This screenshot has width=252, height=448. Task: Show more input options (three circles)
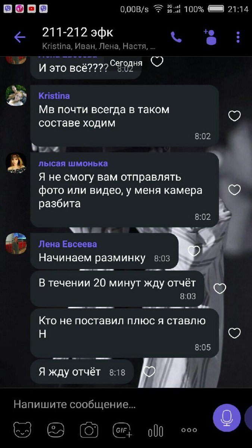(x=189, y=430)
